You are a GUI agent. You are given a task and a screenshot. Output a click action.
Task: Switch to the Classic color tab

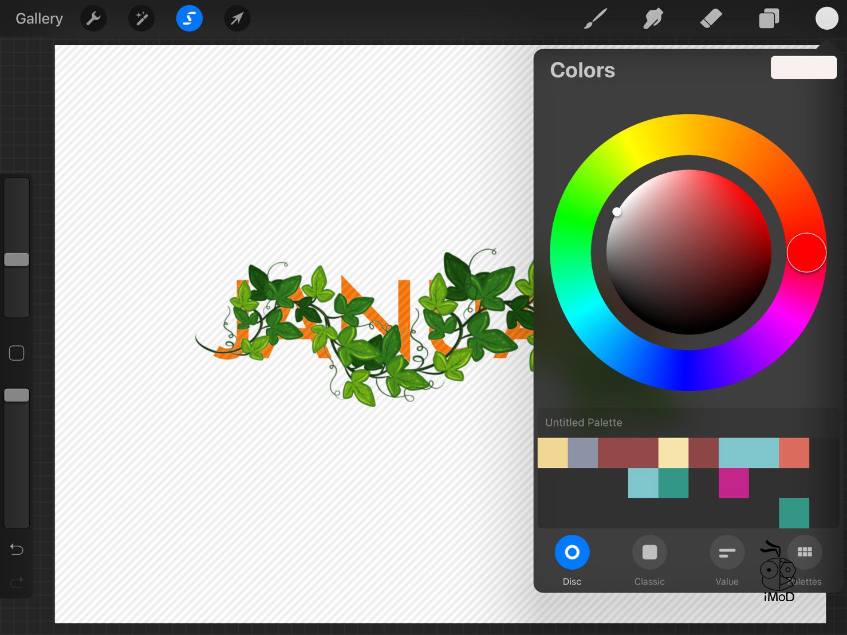point(649,553)
